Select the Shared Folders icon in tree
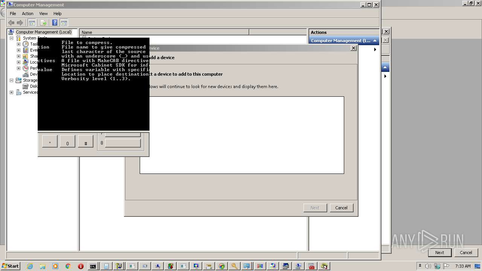The width and height of the screenshot is (482, 271). pyautogui.click(x=26, y=56)
